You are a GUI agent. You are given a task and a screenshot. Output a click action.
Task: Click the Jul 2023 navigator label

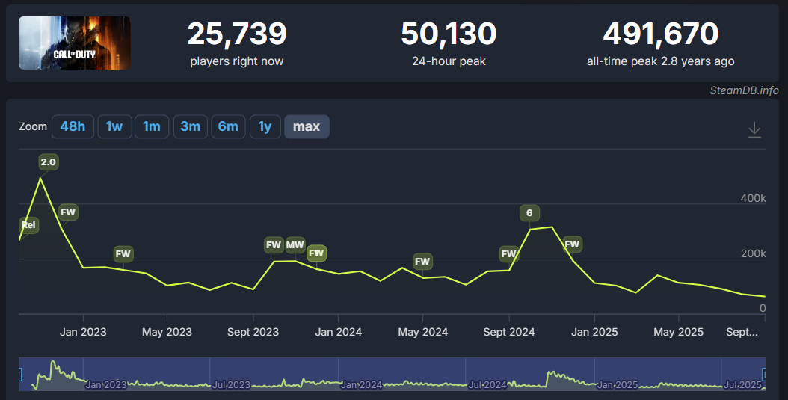pos(231,385)
